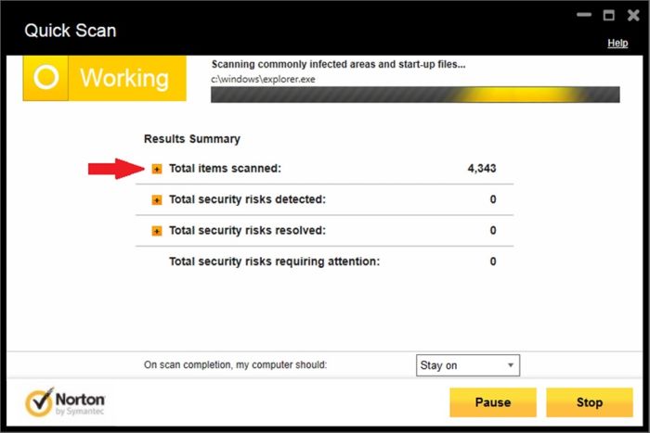The width and height of the screenshot is (650, 433).
Task: Close the Quick Scan window
Action: coord(633,16)
